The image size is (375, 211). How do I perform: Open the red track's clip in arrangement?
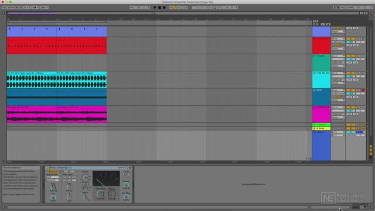click(57, 46)
